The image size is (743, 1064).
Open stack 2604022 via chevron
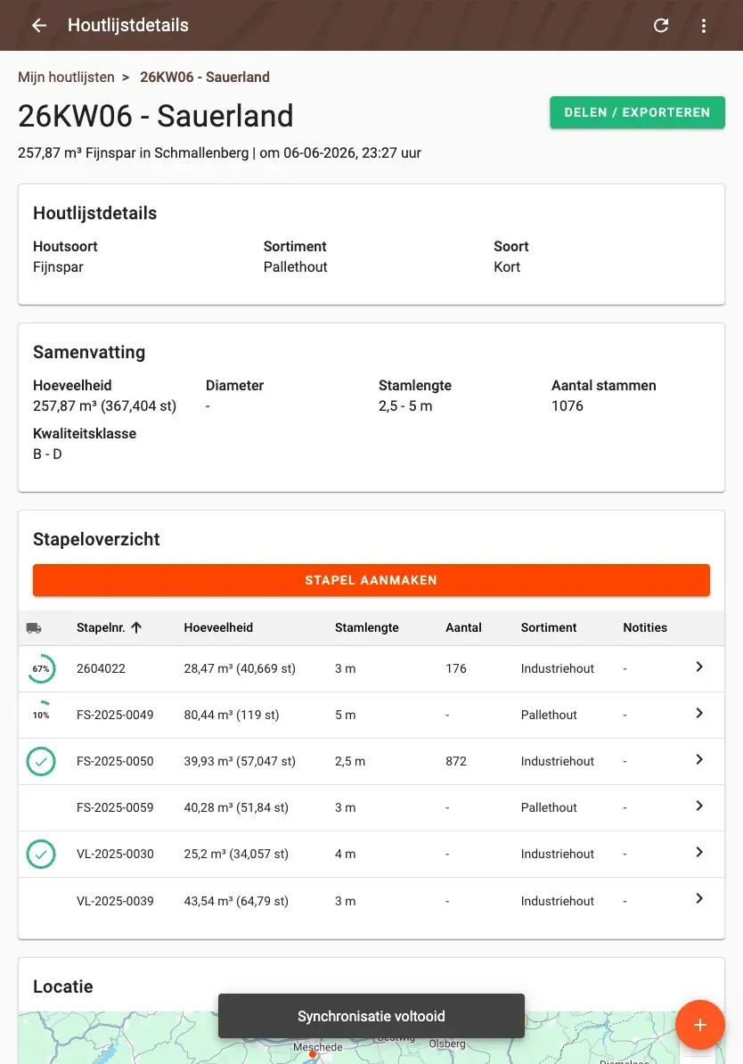tap(699, 667)
